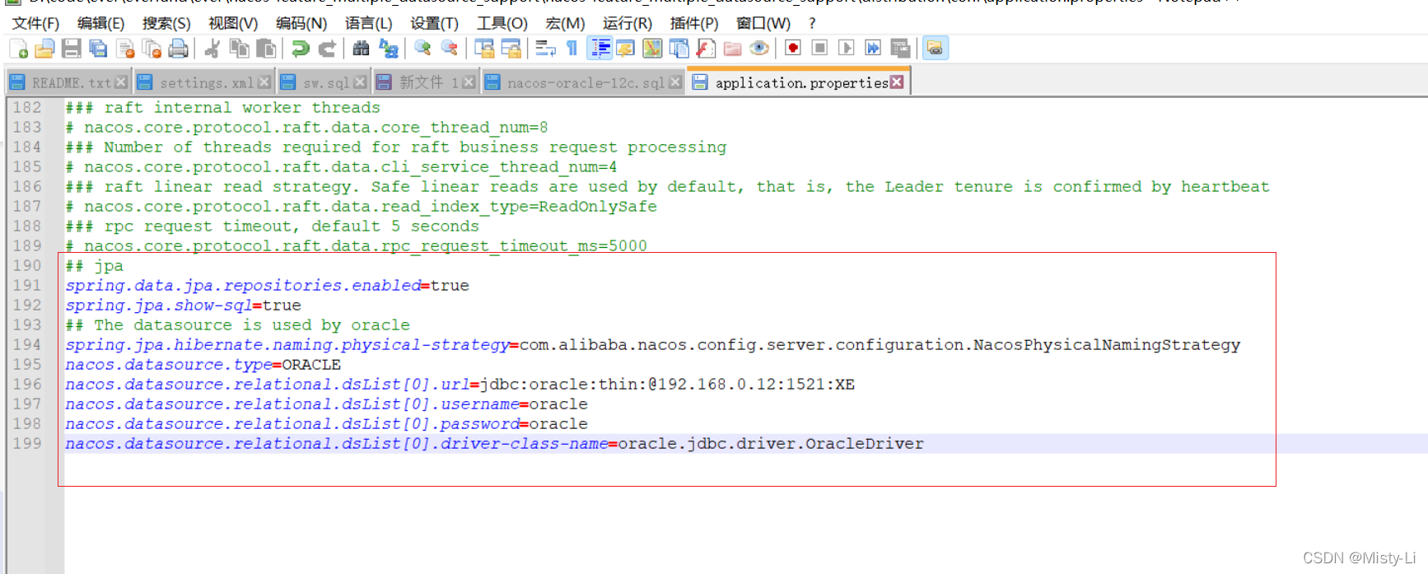Switch to the sw.sql tab

324,82
